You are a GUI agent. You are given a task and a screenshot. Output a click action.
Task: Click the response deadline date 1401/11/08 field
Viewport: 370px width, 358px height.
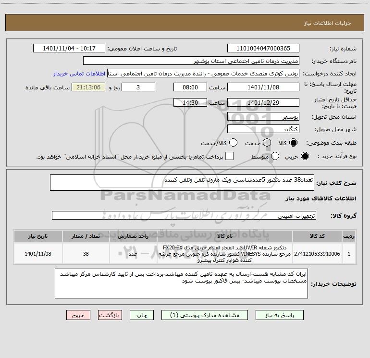263,87
